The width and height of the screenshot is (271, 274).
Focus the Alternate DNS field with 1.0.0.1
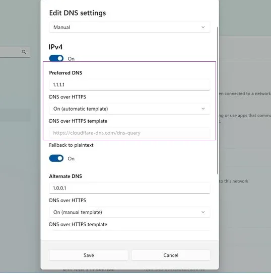pyautogui.click(x=129, y=188)
